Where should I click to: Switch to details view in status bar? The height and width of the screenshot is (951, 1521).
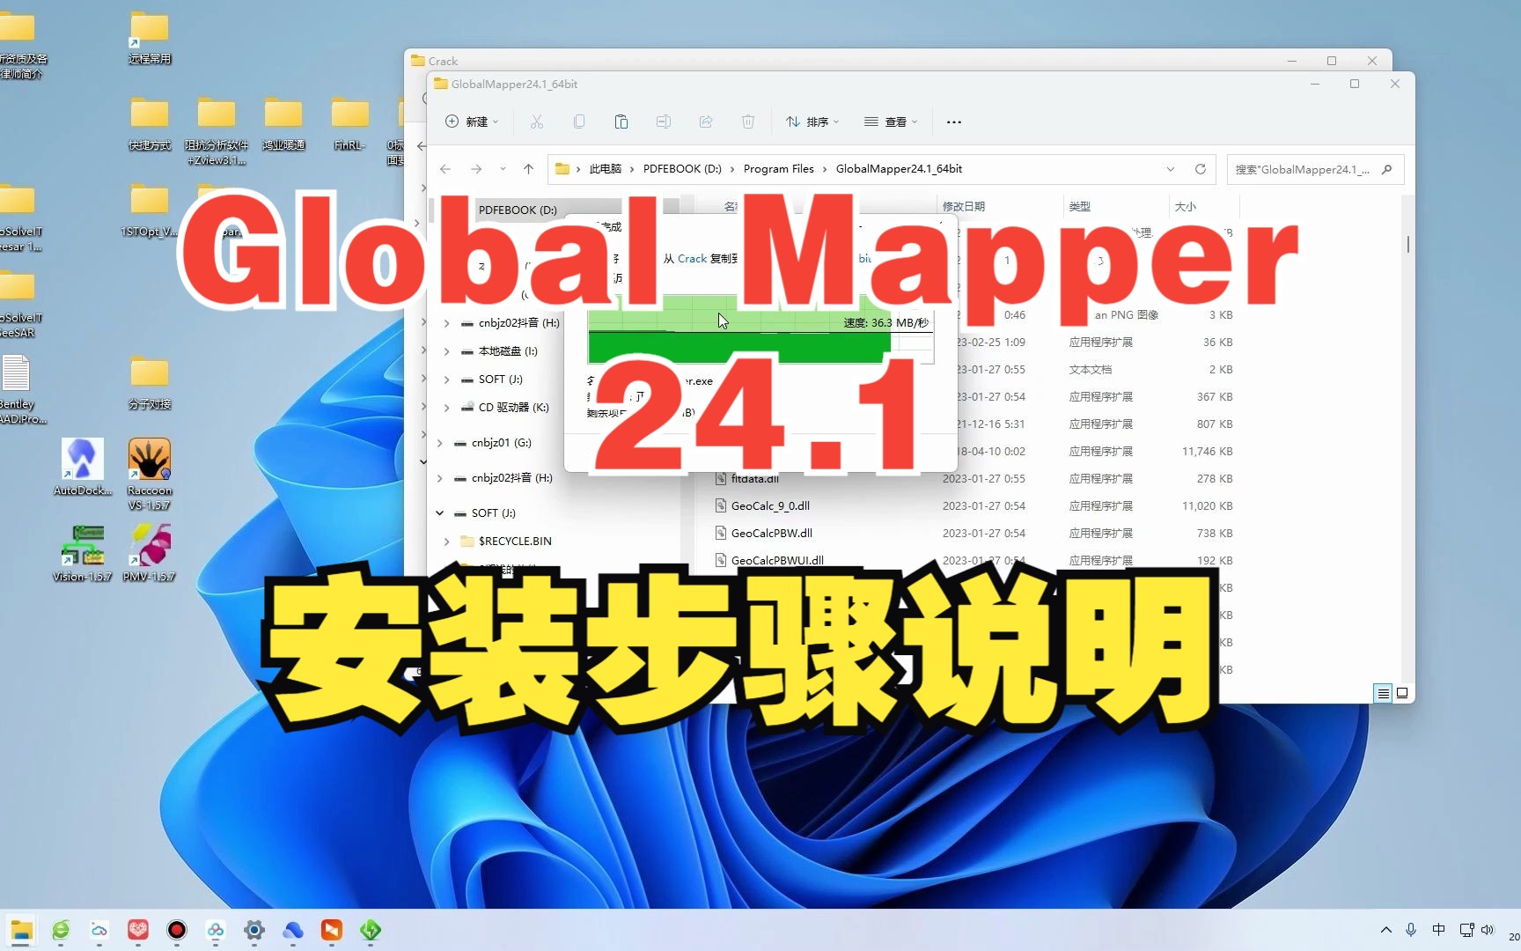click(1382, 693)
